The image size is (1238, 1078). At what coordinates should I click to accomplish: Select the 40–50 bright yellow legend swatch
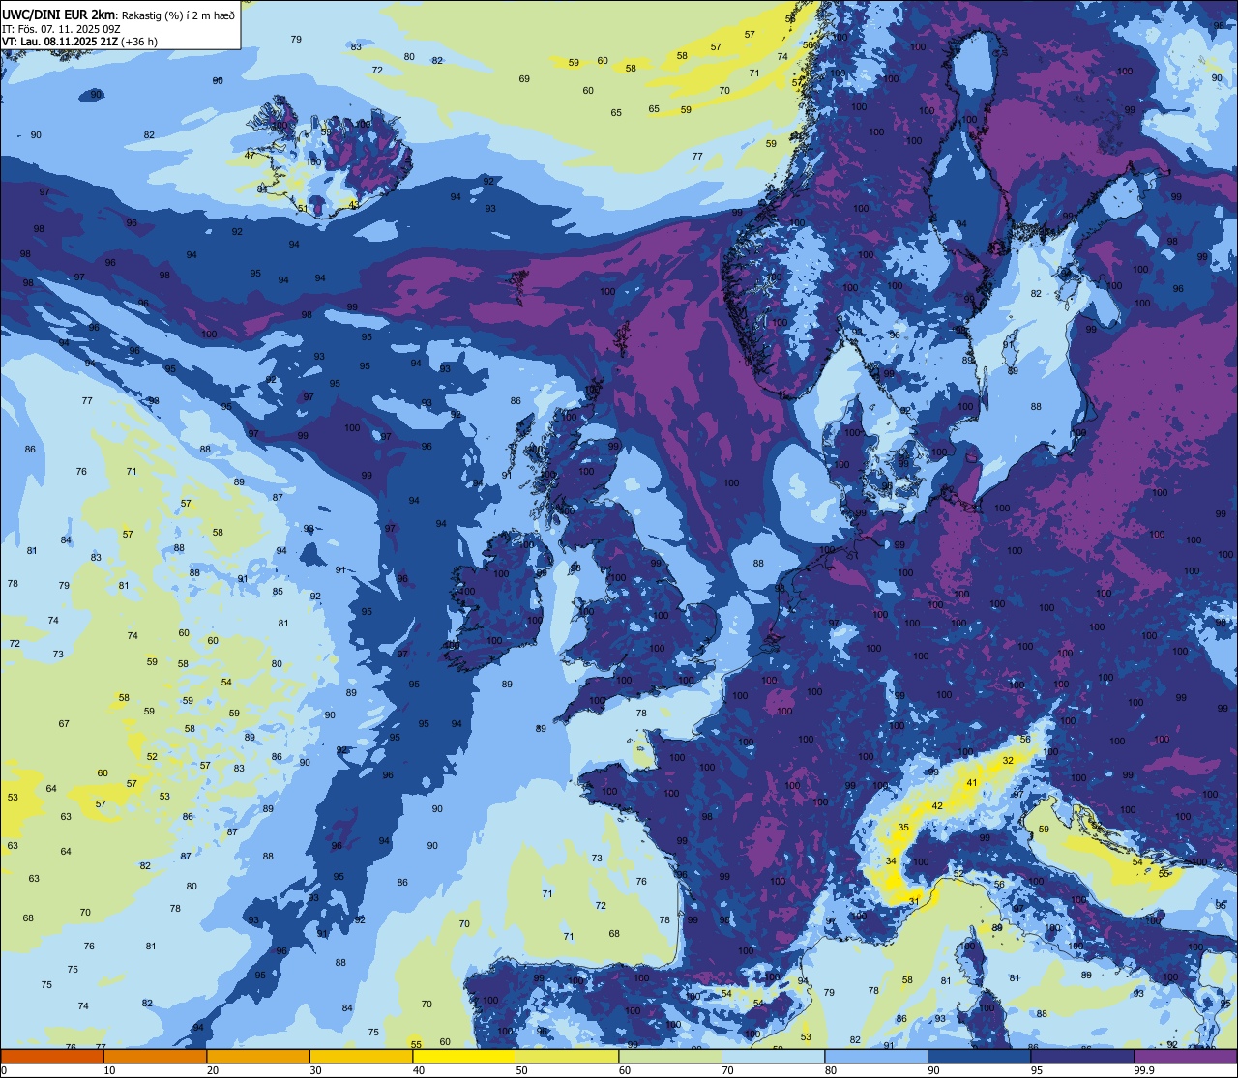pos(464,1056)
